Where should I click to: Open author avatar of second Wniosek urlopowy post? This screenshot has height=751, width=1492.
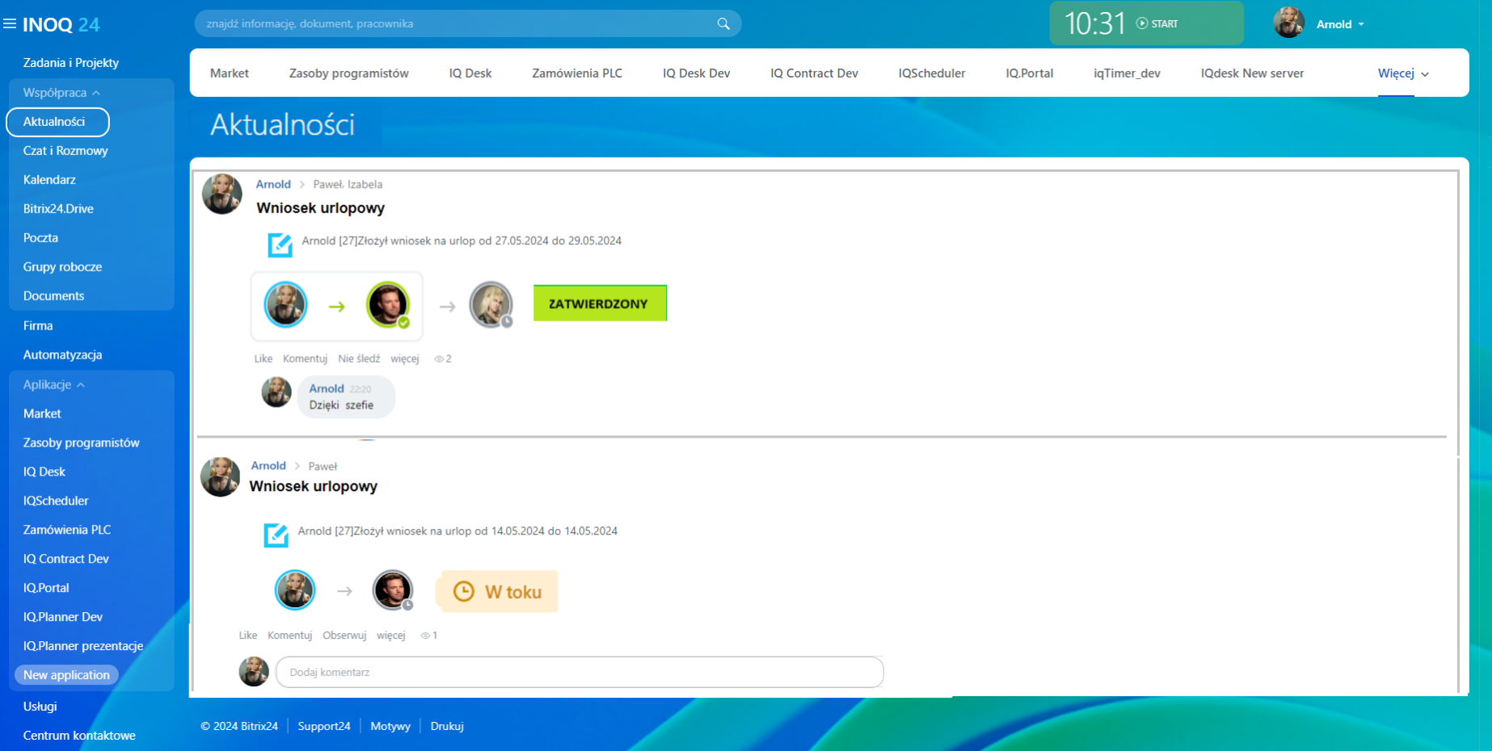(x=221, y=476)
